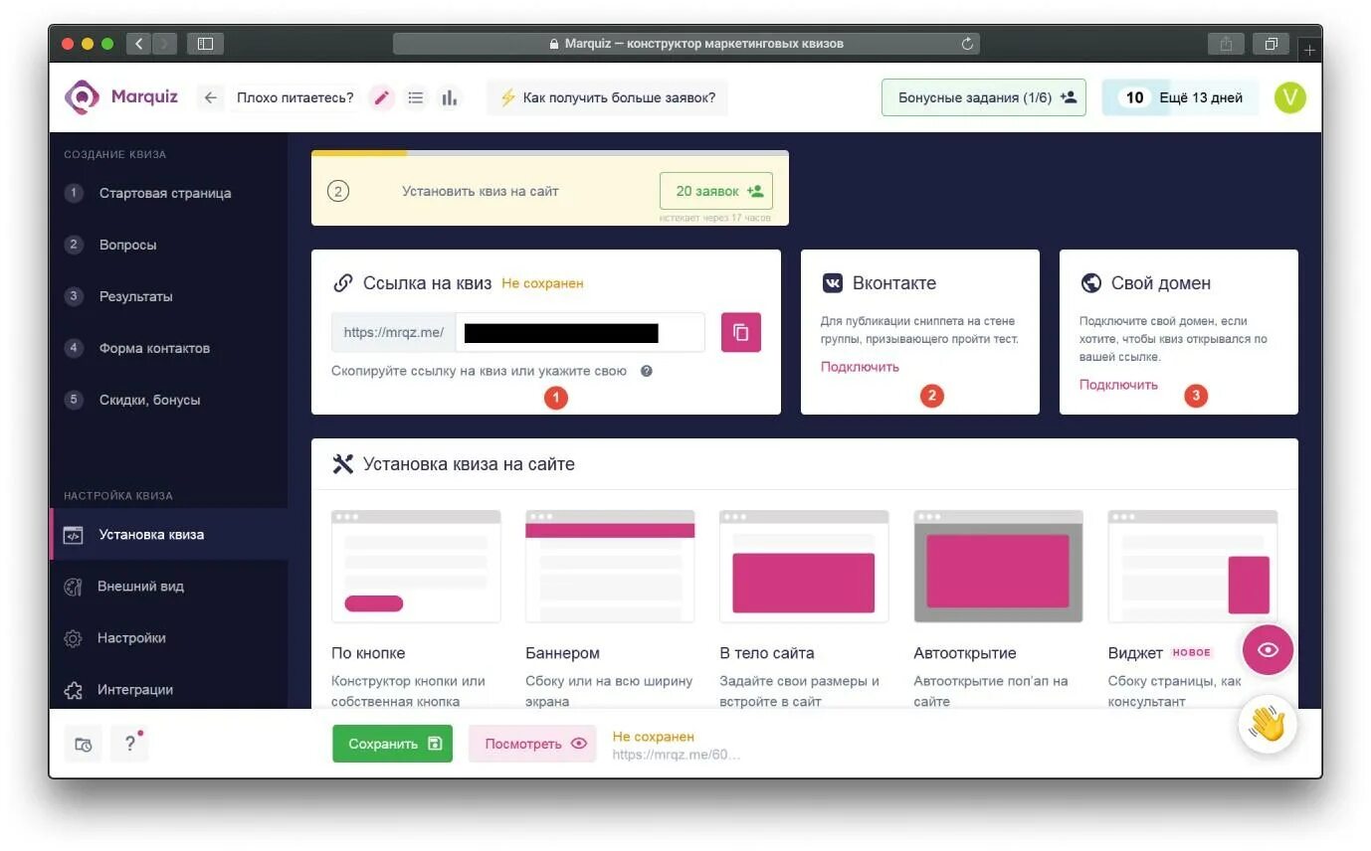
Task: Click the quiz link slug input field
Action: pos(580,332)
